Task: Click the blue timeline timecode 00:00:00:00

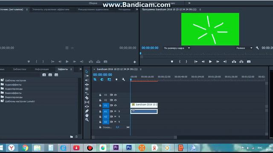Action: (x=102, y=75)
